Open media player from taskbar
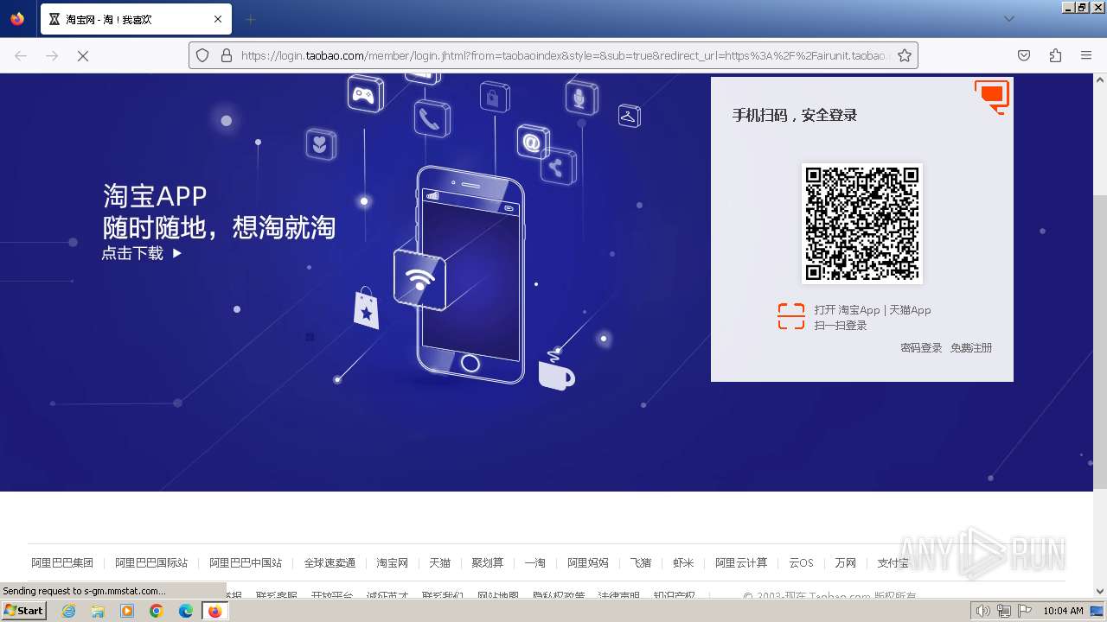 tap(127, 611)
